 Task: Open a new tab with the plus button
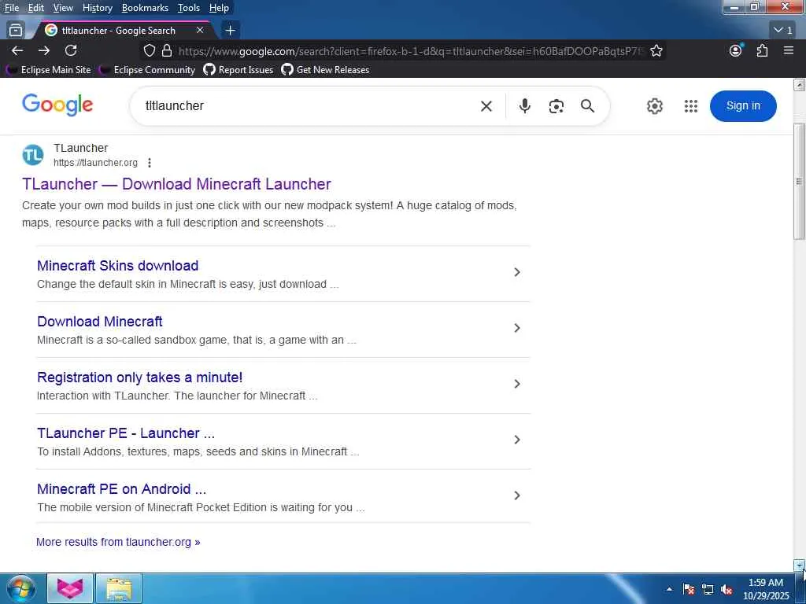coord(231,31)
